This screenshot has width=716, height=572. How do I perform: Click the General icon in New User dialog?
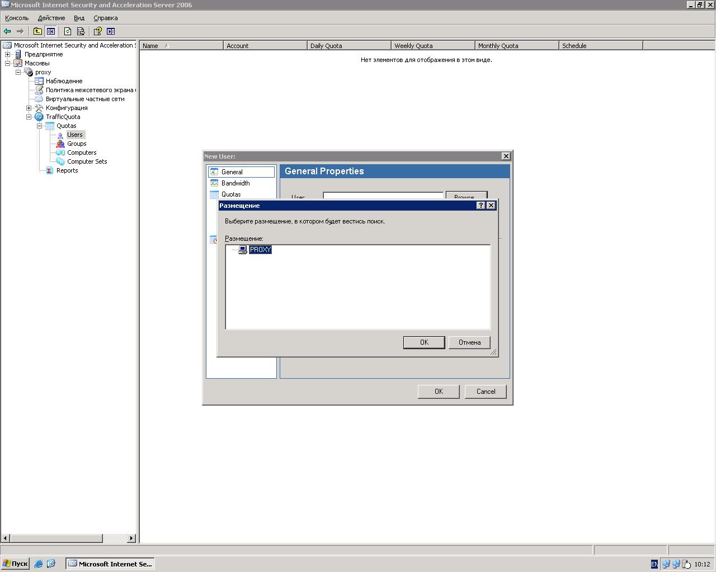click(x=214, y=171)
